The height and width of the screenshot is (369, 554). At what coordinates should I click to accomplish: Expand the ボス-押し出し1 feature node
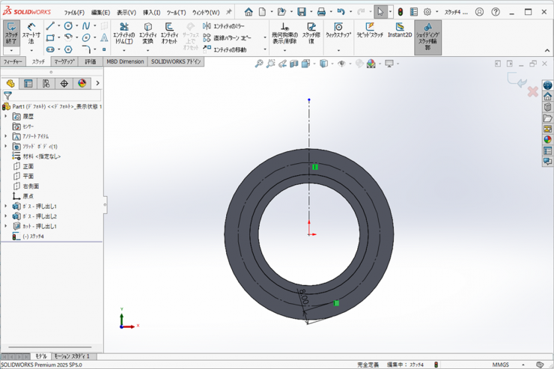coord(6,206)
